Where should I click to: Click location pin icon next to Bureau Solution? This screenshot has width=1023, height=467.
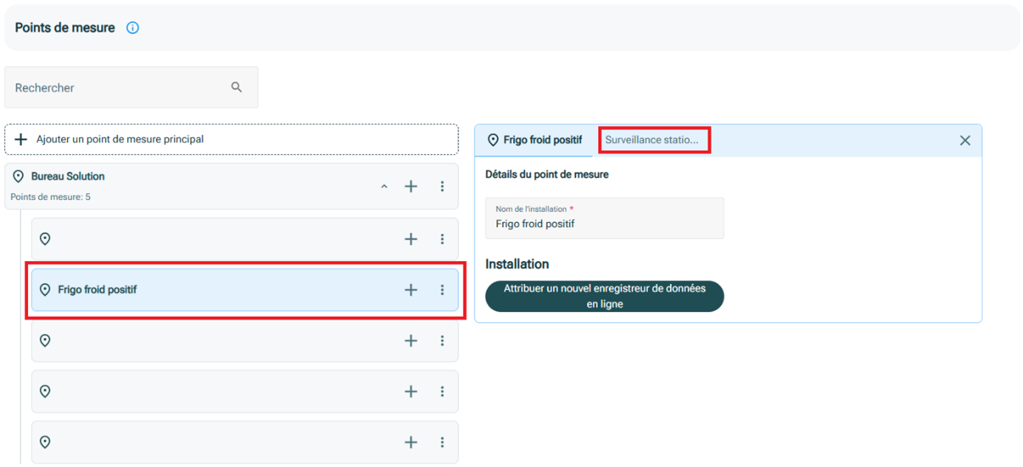click(18, 177)
